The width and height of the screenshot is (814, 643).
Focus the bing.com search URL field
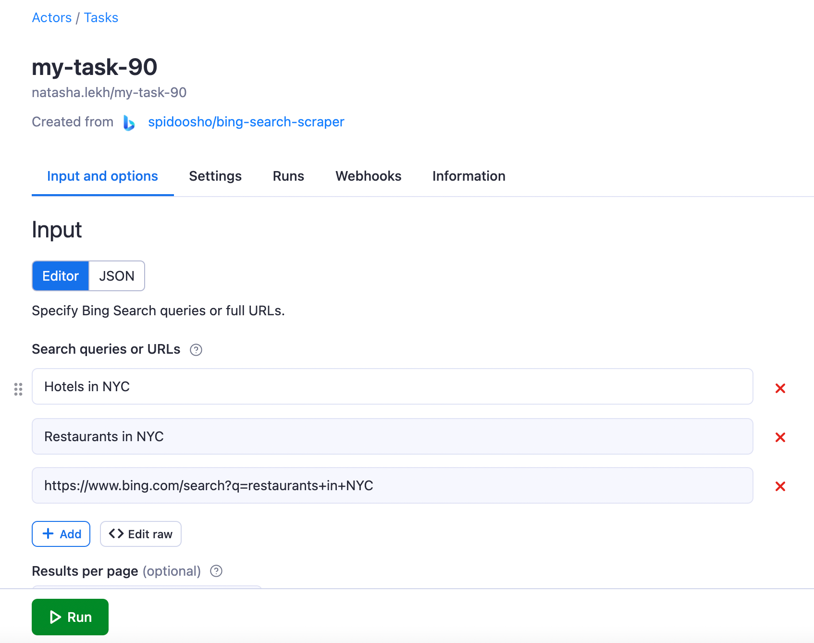(392, 485)
